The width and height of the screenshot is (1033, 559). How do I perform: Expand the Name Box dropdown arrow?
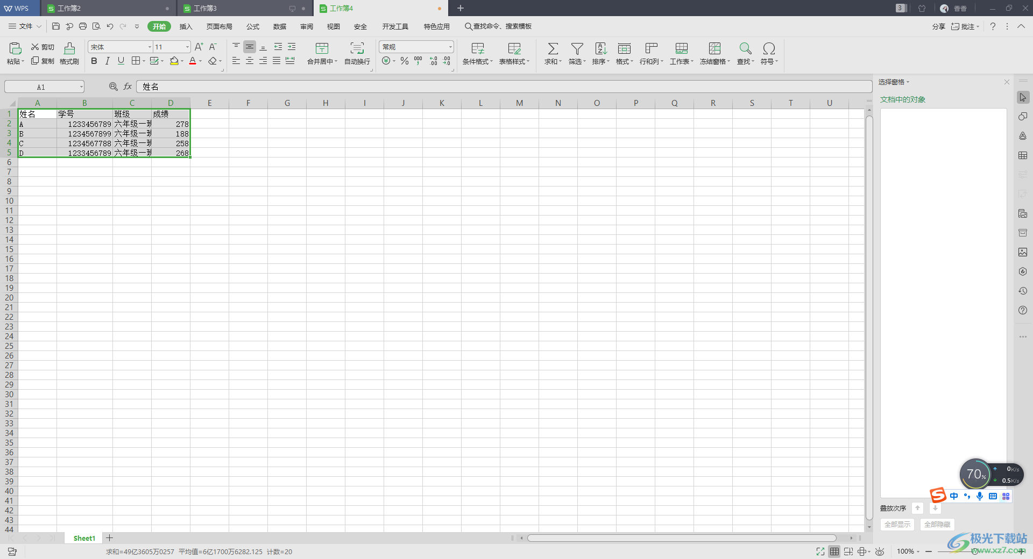[x=81, y=87]
